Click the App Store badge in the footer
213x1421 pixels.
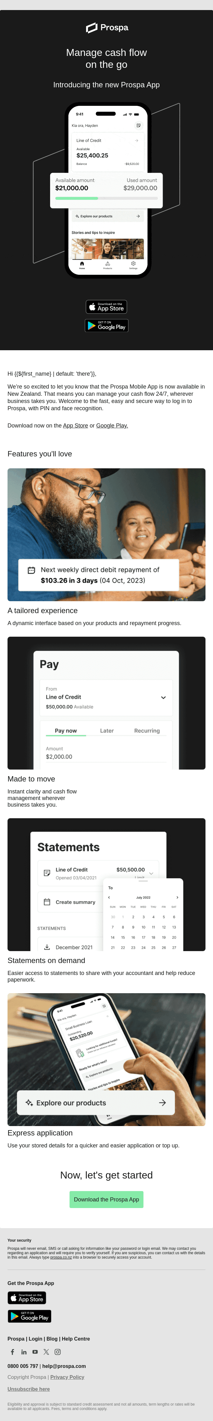point(27,1298)
